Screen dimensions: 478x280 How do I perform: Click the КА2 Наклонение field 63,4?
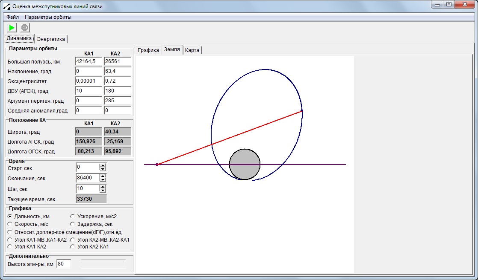click(118, 71)
